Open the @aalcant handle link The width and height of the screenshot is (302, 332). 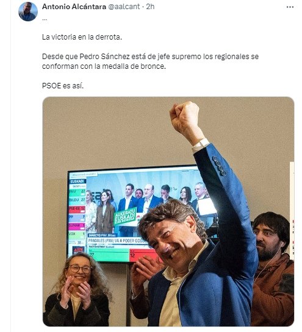pos(124,7)
